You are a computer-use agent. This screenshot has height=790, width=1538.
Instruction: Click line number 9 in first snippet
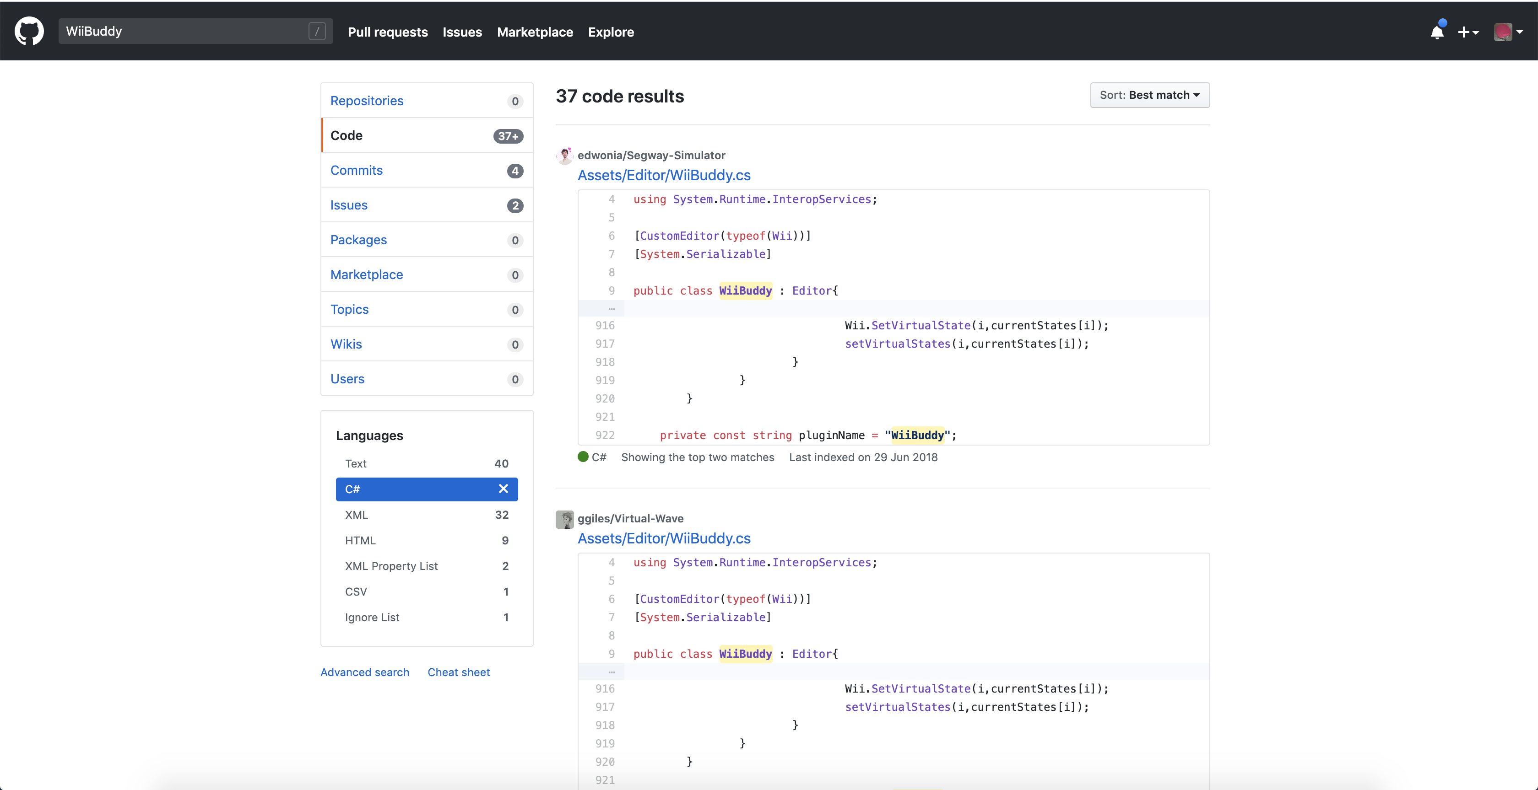612,290
